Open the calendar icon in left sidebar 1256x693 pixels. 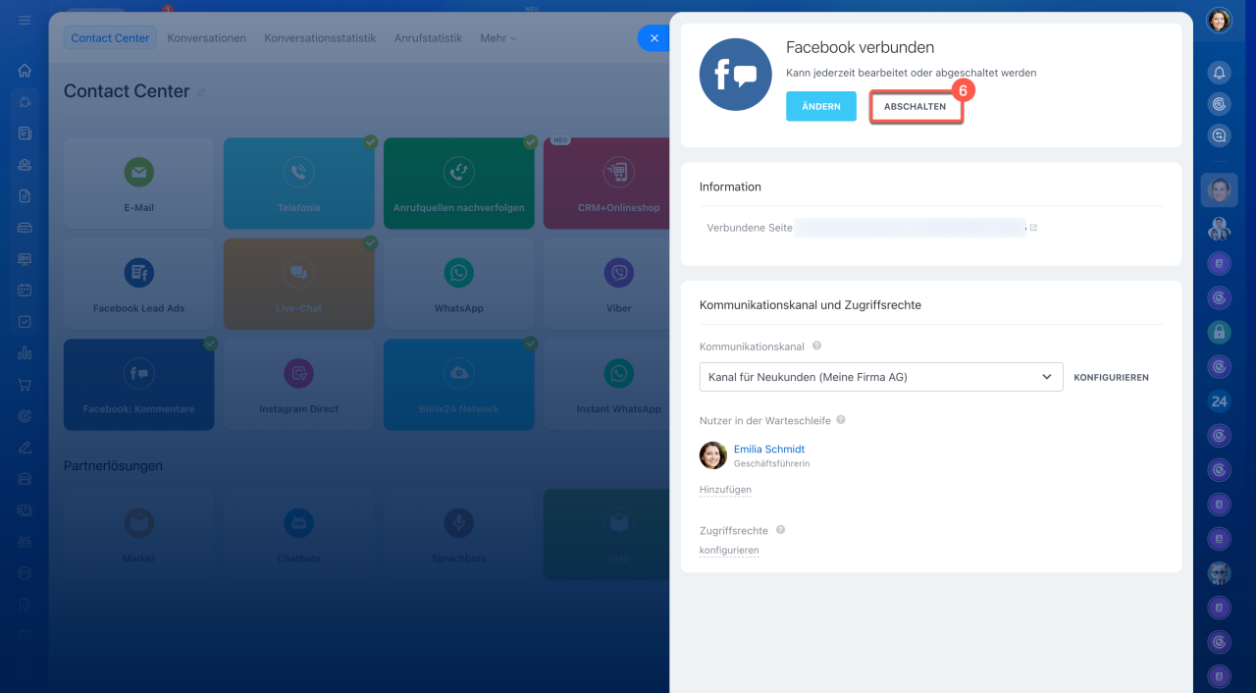point(25,291)
